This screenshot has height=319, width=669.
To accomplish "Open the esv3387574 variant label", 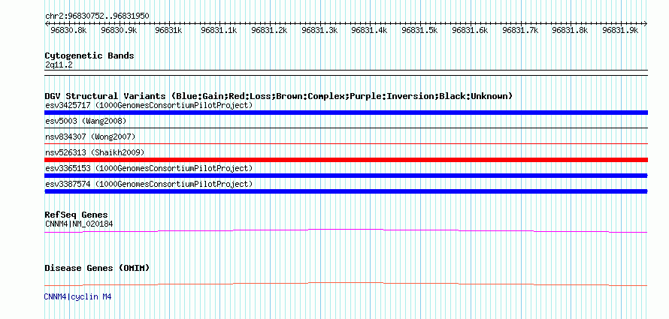I will (149, 184).
